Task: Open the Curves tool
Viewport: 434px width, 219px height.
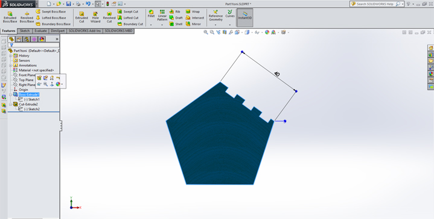Action: point(230,14)
